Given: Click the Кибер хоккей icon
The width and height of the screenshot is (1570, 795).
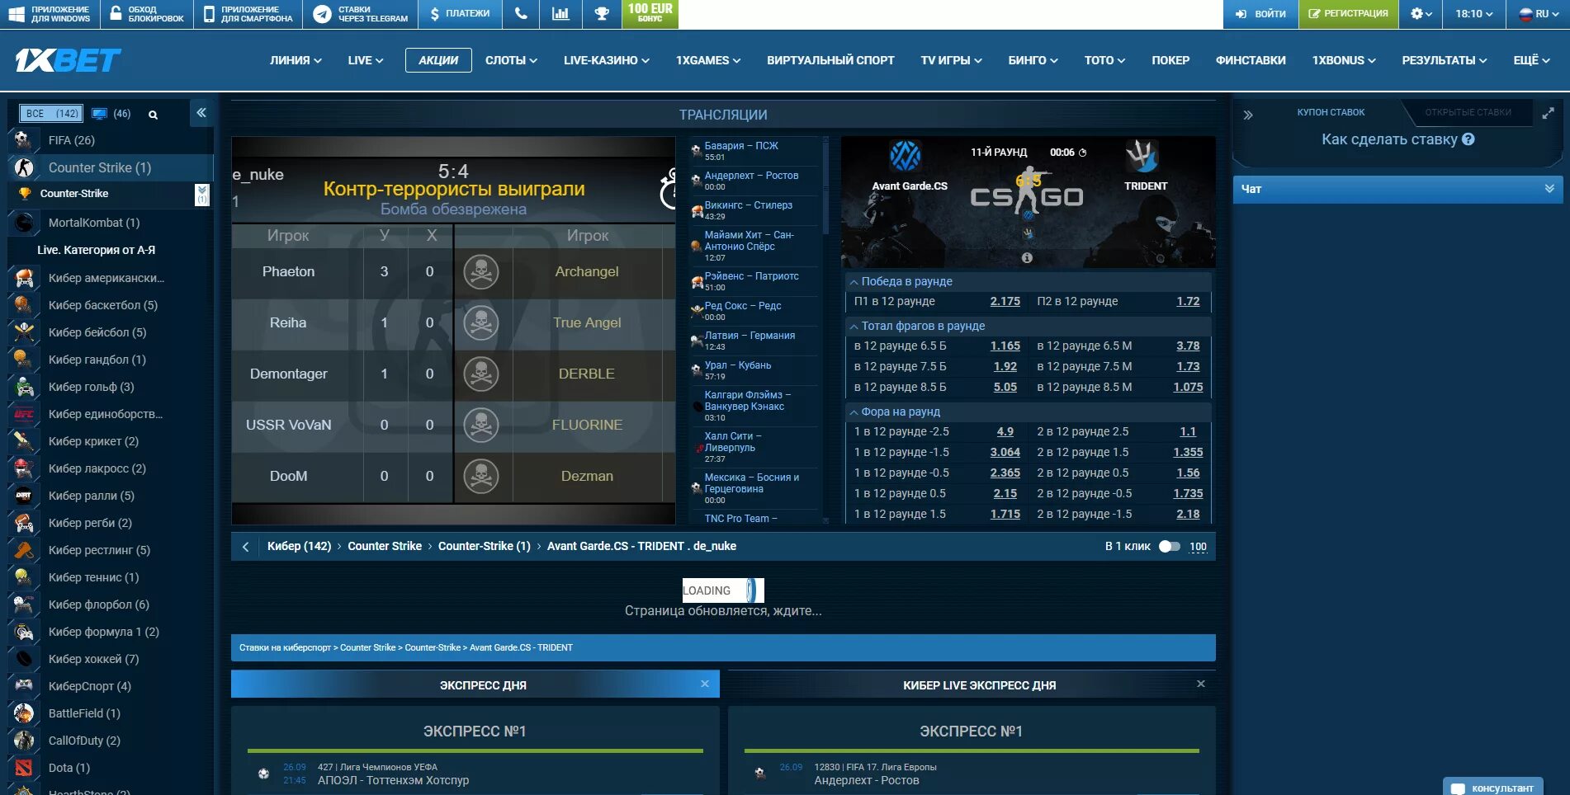Looking at the screenshot, I should [24, 659].
